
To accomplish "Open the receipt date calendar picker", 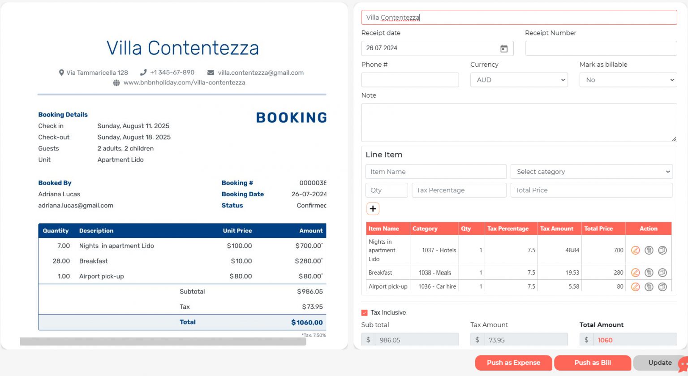I will pos(503,48).
